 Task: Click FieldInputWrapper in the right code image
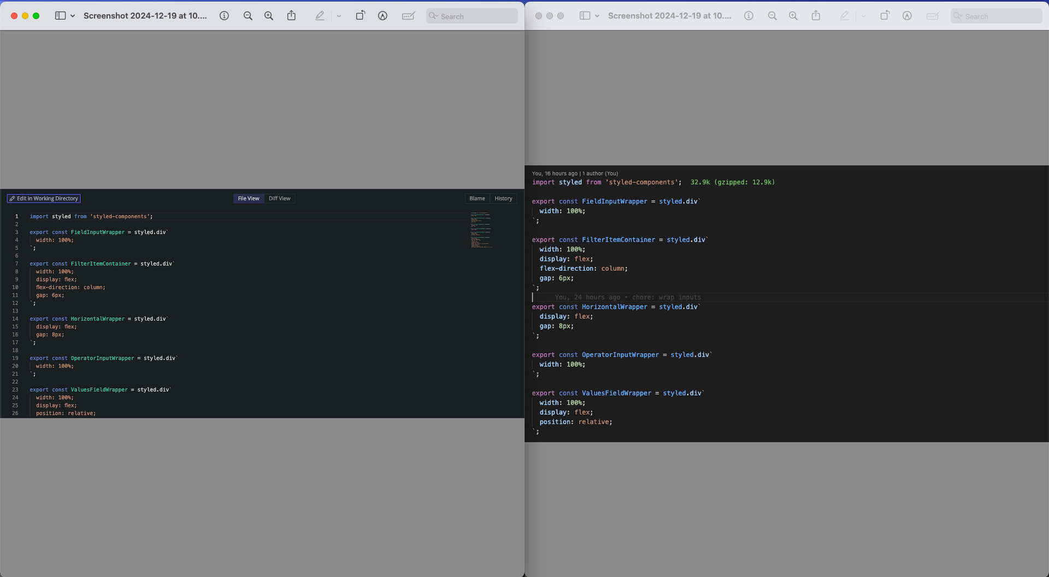pos(614,201)
